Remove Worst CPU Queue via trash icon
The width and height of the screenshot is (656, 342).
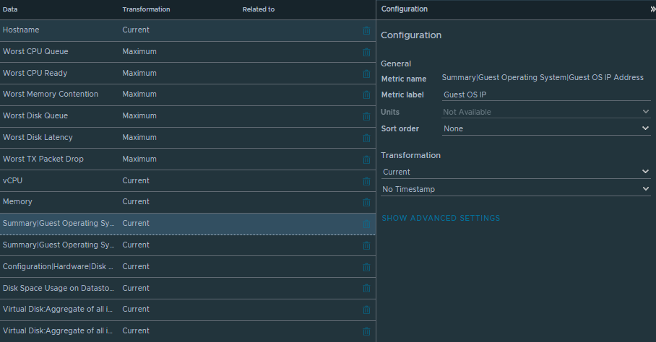coord(366,52)
